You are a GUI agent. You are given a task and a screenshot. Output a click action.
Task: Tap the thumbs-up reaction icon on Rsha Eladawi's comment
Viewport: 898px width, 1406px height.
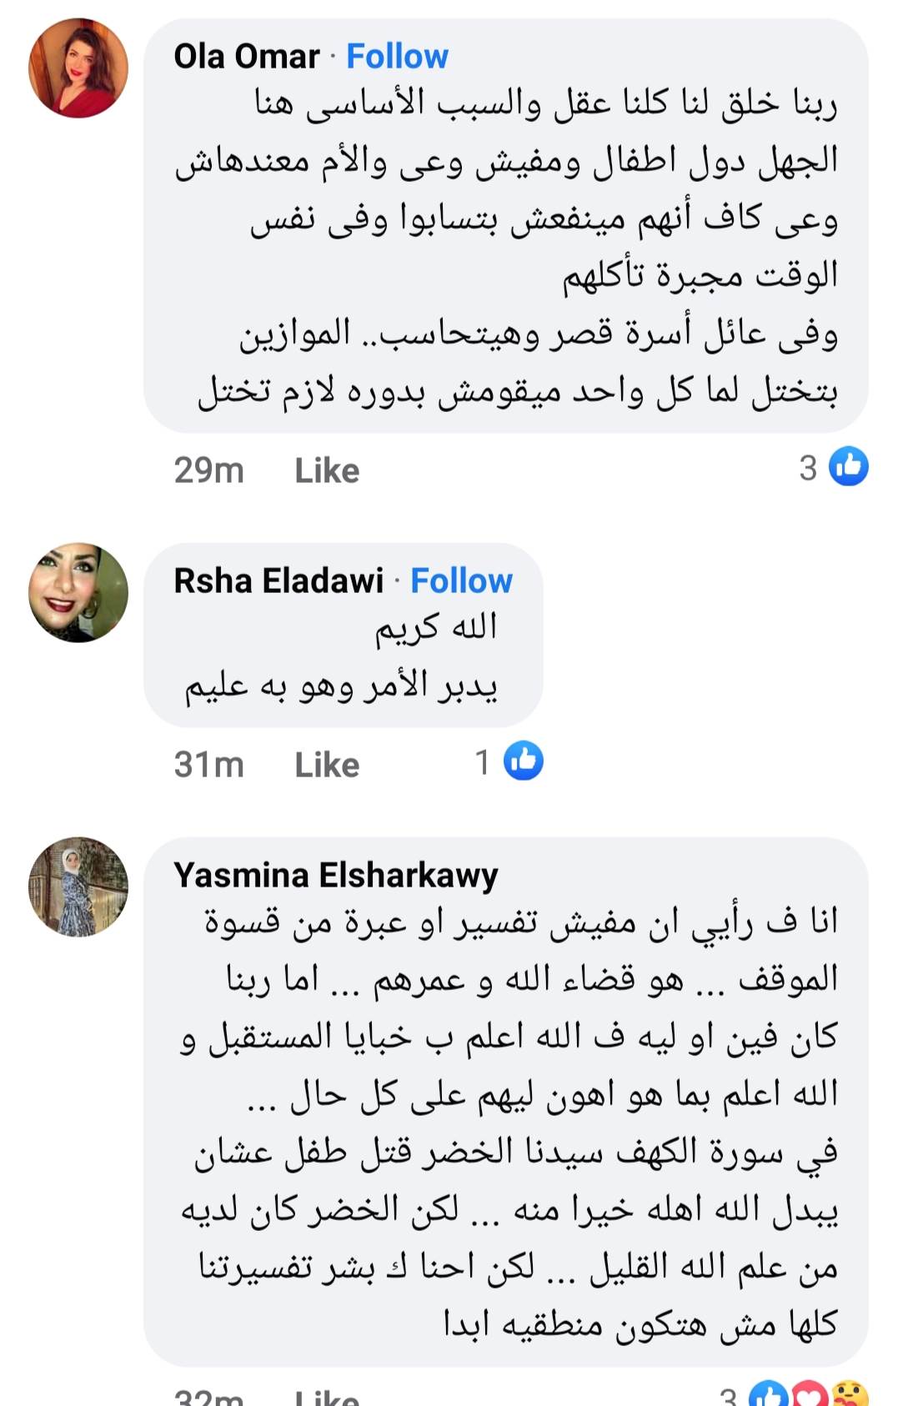pyautogui.click(x=524, y=760)
